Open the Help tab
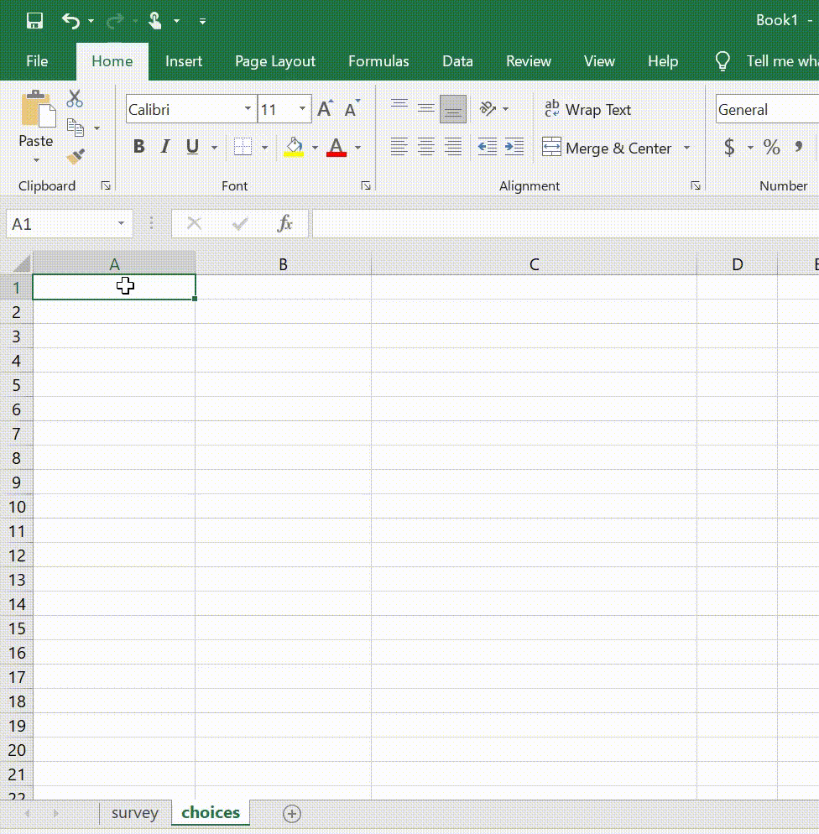The width and height of the screenshot is (819, 834). [x=663, y=61]
